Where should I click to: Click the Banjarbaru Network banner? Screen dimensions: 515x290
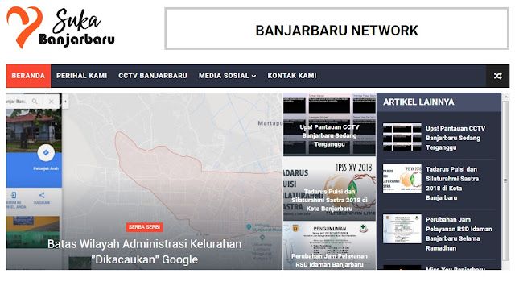pos(337,29)
